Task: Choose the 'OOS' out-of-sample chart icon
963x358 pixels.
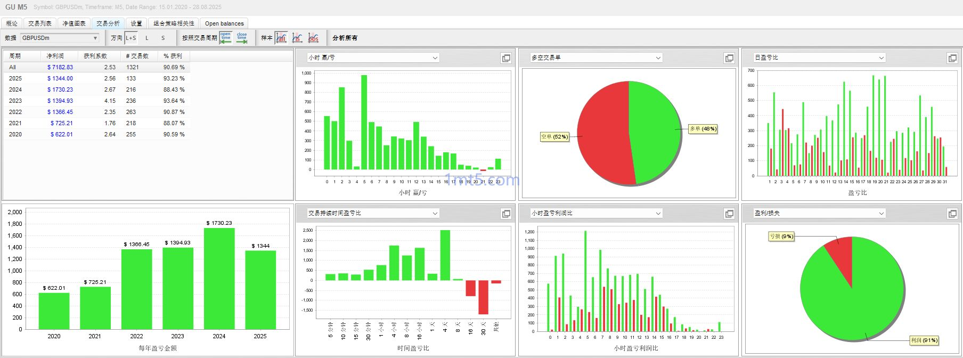Action: [x=313, y=38]
